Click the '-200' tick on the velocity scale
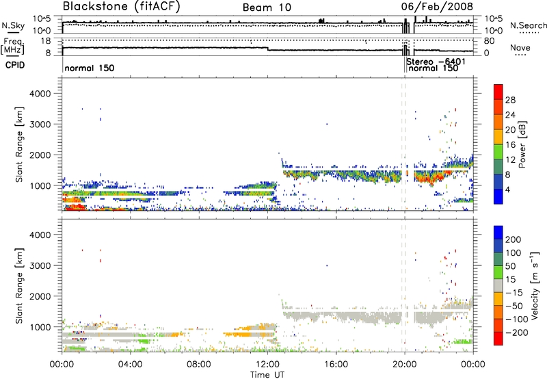 point(517,332)
